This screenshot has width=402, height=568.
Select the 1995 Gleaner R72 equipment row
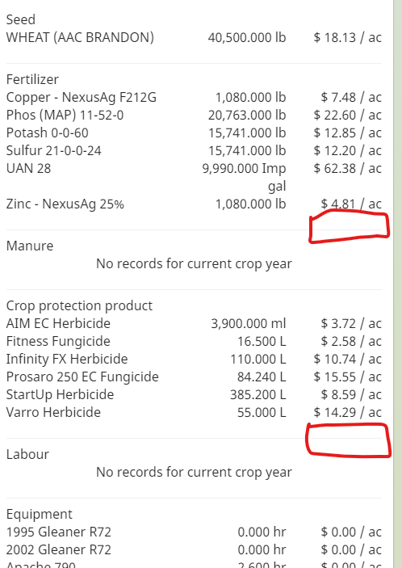coord(194,532)
